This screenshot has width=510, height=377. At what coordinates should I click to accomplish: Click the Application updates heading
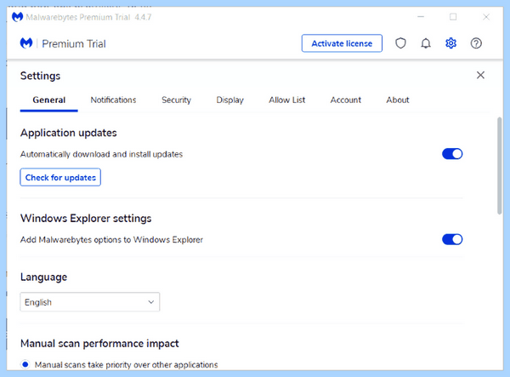click(69, 133)
